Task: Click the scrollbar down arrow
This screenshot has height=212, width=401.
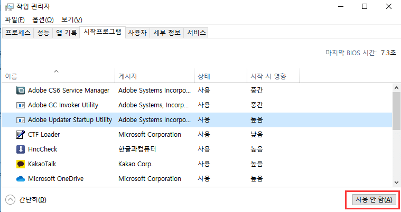Action: 397,183
